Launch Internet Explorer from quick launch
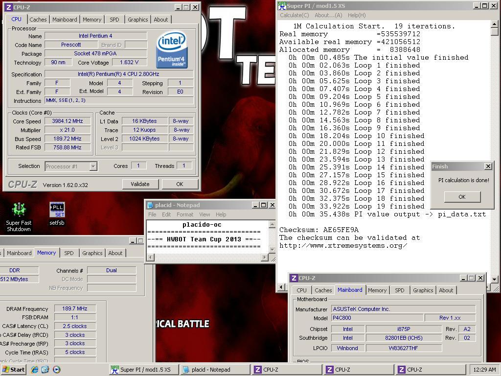 35,370
